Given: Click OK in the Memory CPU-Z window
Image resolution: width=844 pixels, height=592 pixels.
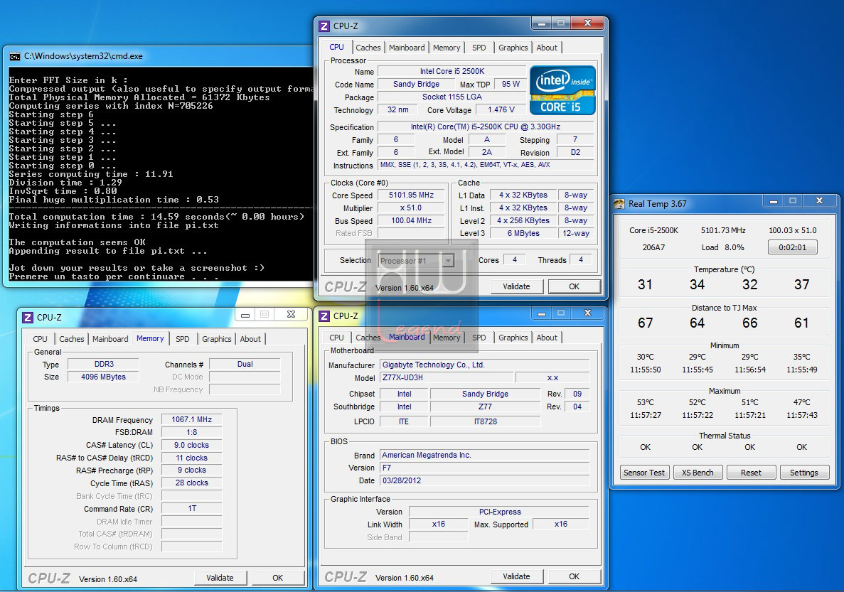Looking at the screenshot, I should coord(278,578).
